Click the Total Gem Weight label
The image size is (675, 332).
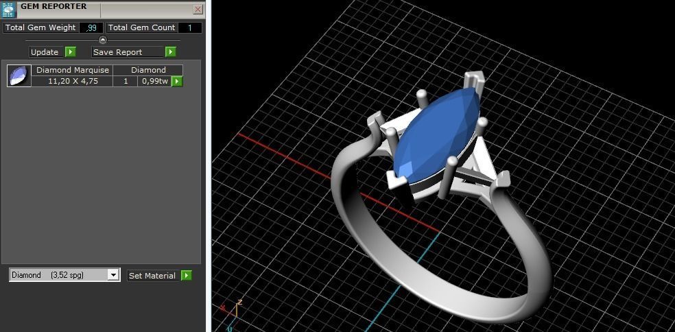point(40,27)
